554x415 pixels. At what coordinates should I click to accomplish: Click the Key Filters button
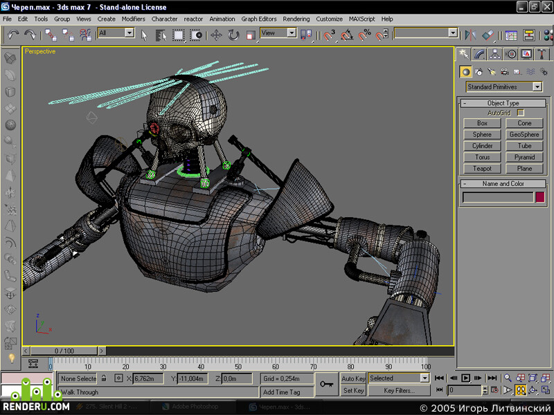pos(399,391)
